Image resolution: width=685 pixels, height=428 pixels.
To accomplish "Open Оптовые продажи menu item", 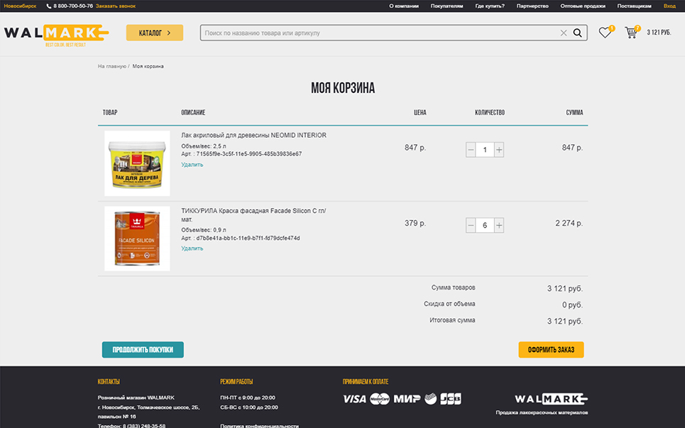I will tap(583, 6).
